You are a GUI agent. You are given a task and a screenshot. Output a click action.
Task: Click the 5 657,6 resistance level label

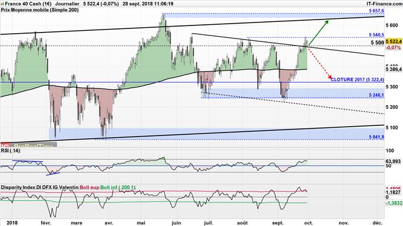tap(376, 11)
